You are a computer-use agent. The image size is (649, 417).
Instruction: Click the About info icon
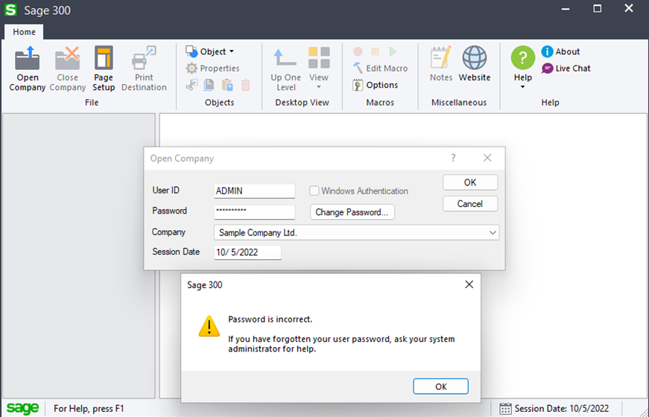coord(548,51)
